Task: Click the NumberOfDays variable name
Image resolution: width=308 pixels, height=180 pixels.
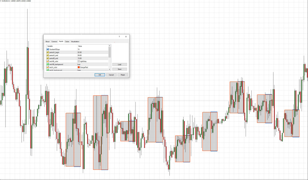Action: tap(54, 49)
